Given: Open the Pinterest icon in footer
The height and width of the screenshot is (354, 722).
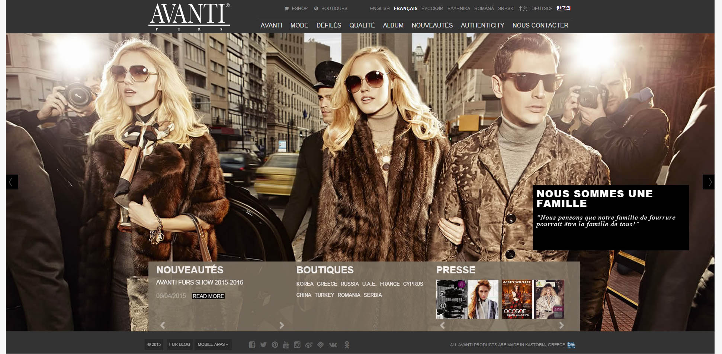Looking at the screenshot, I should [275, 345].
